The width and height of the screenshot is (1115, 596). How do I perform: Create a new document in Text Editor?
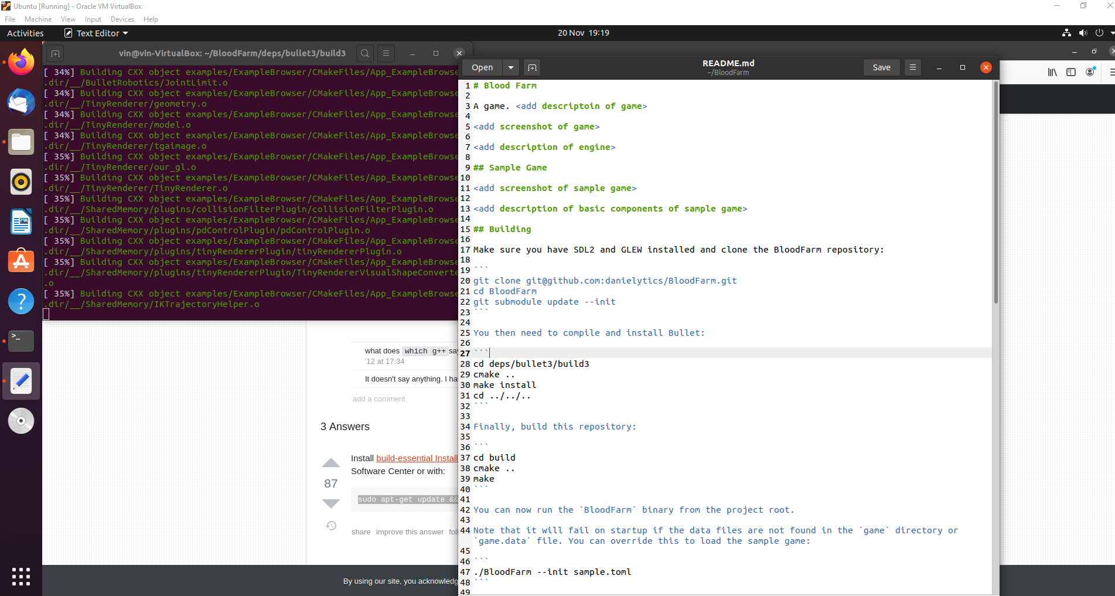pyautogui.click(x=532, y=67)
